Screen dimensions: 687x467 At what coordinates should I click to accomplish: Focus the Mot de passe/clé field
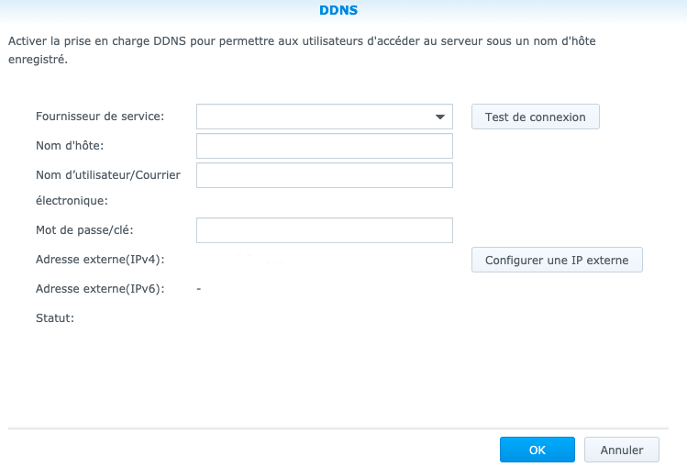[325, 230]
